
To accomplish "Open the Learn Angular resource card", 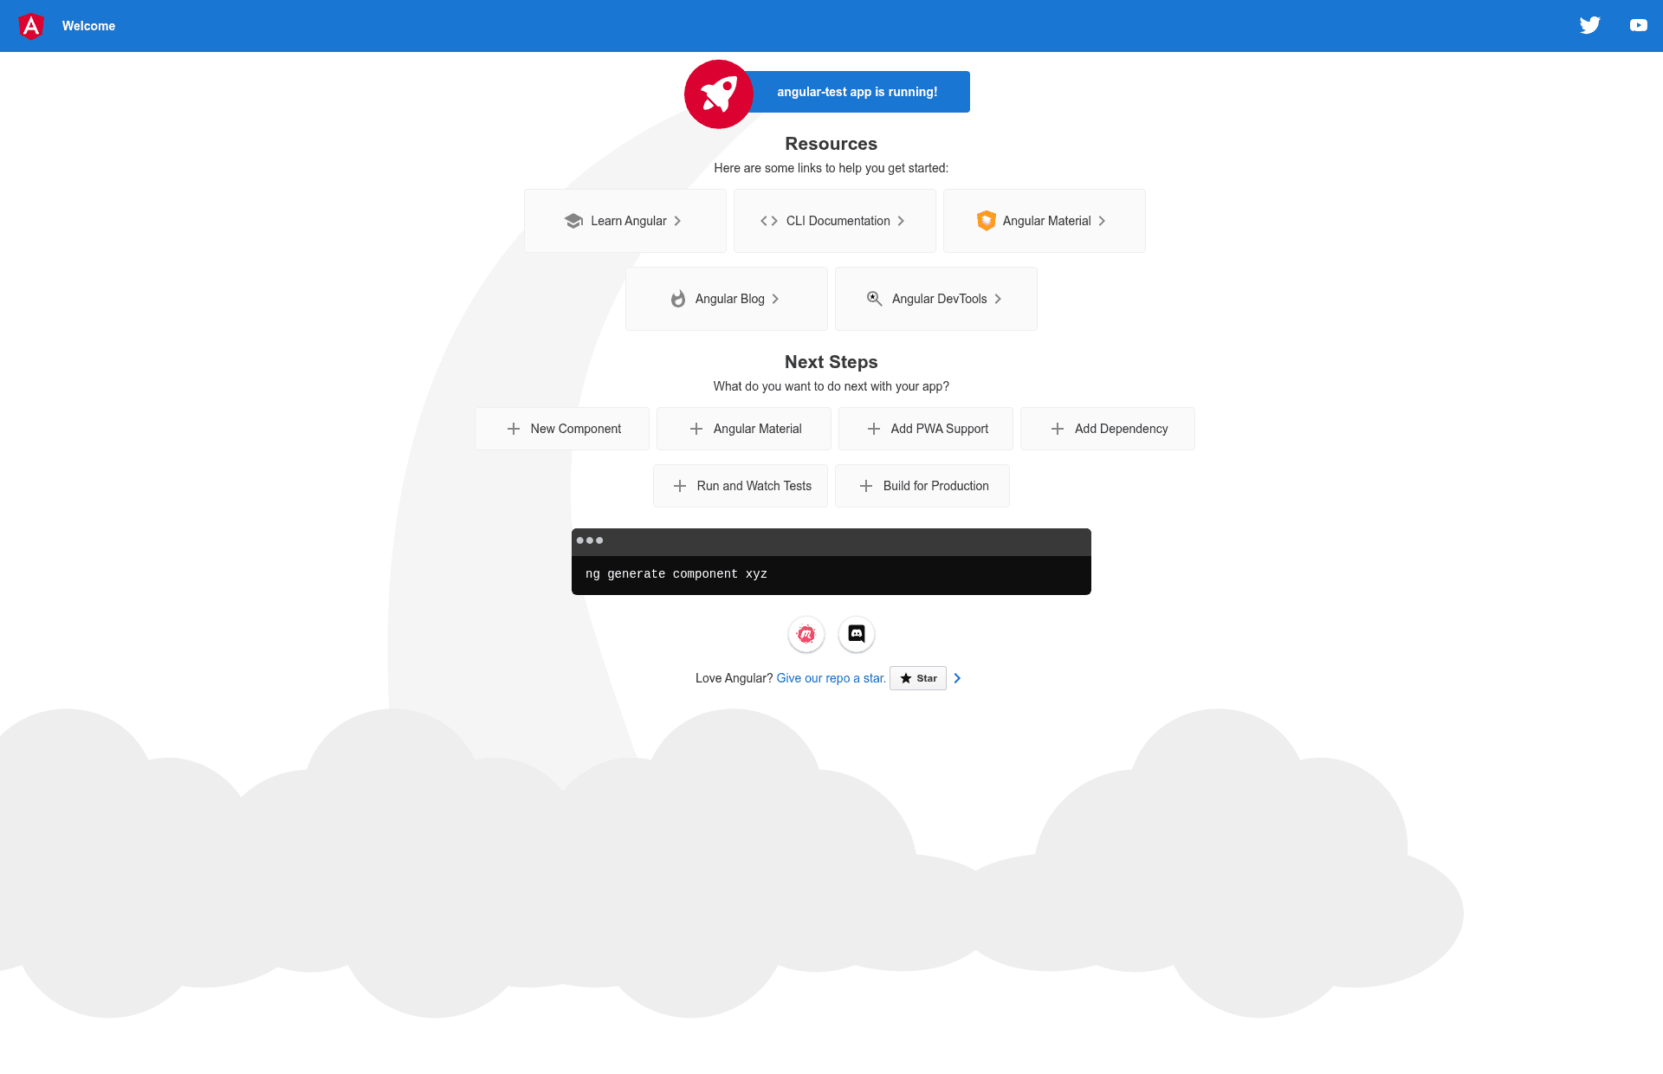I will 625,221.
